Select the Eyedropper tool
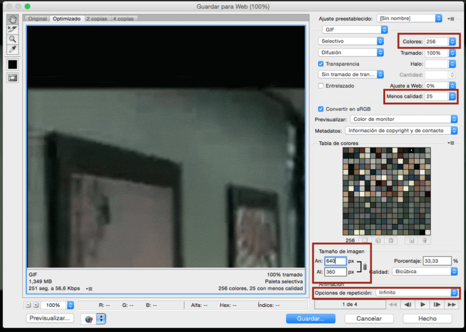 12,49
